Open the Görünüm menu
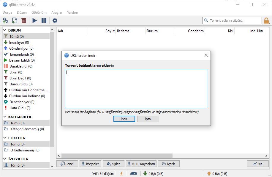This screenshot has width=272, height=177. point(39,12)
